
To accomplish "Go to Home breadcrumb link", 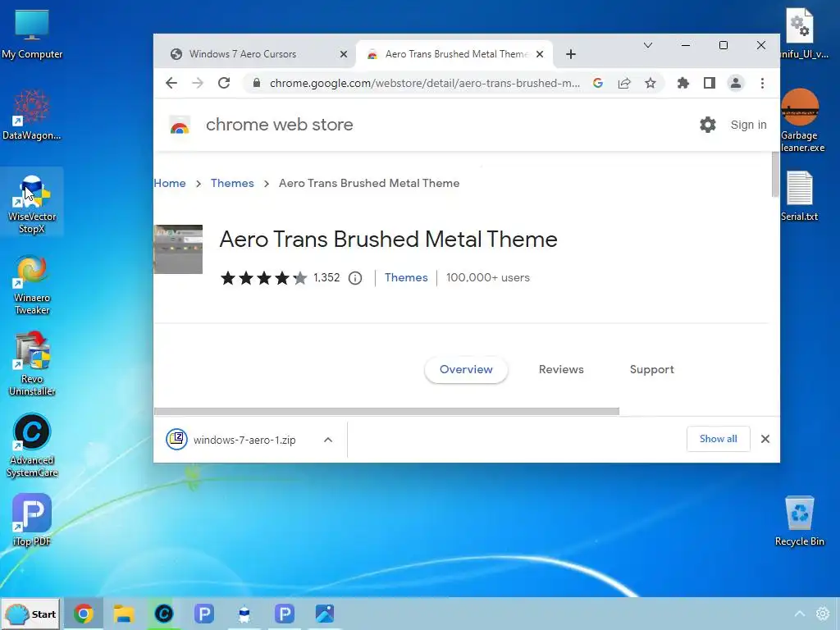I will tap(170, 183).
